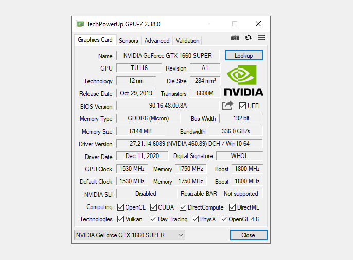Click the GPU field showing TU116
The width and height of the screenshot is (353, 260).
tap(139, 68)
